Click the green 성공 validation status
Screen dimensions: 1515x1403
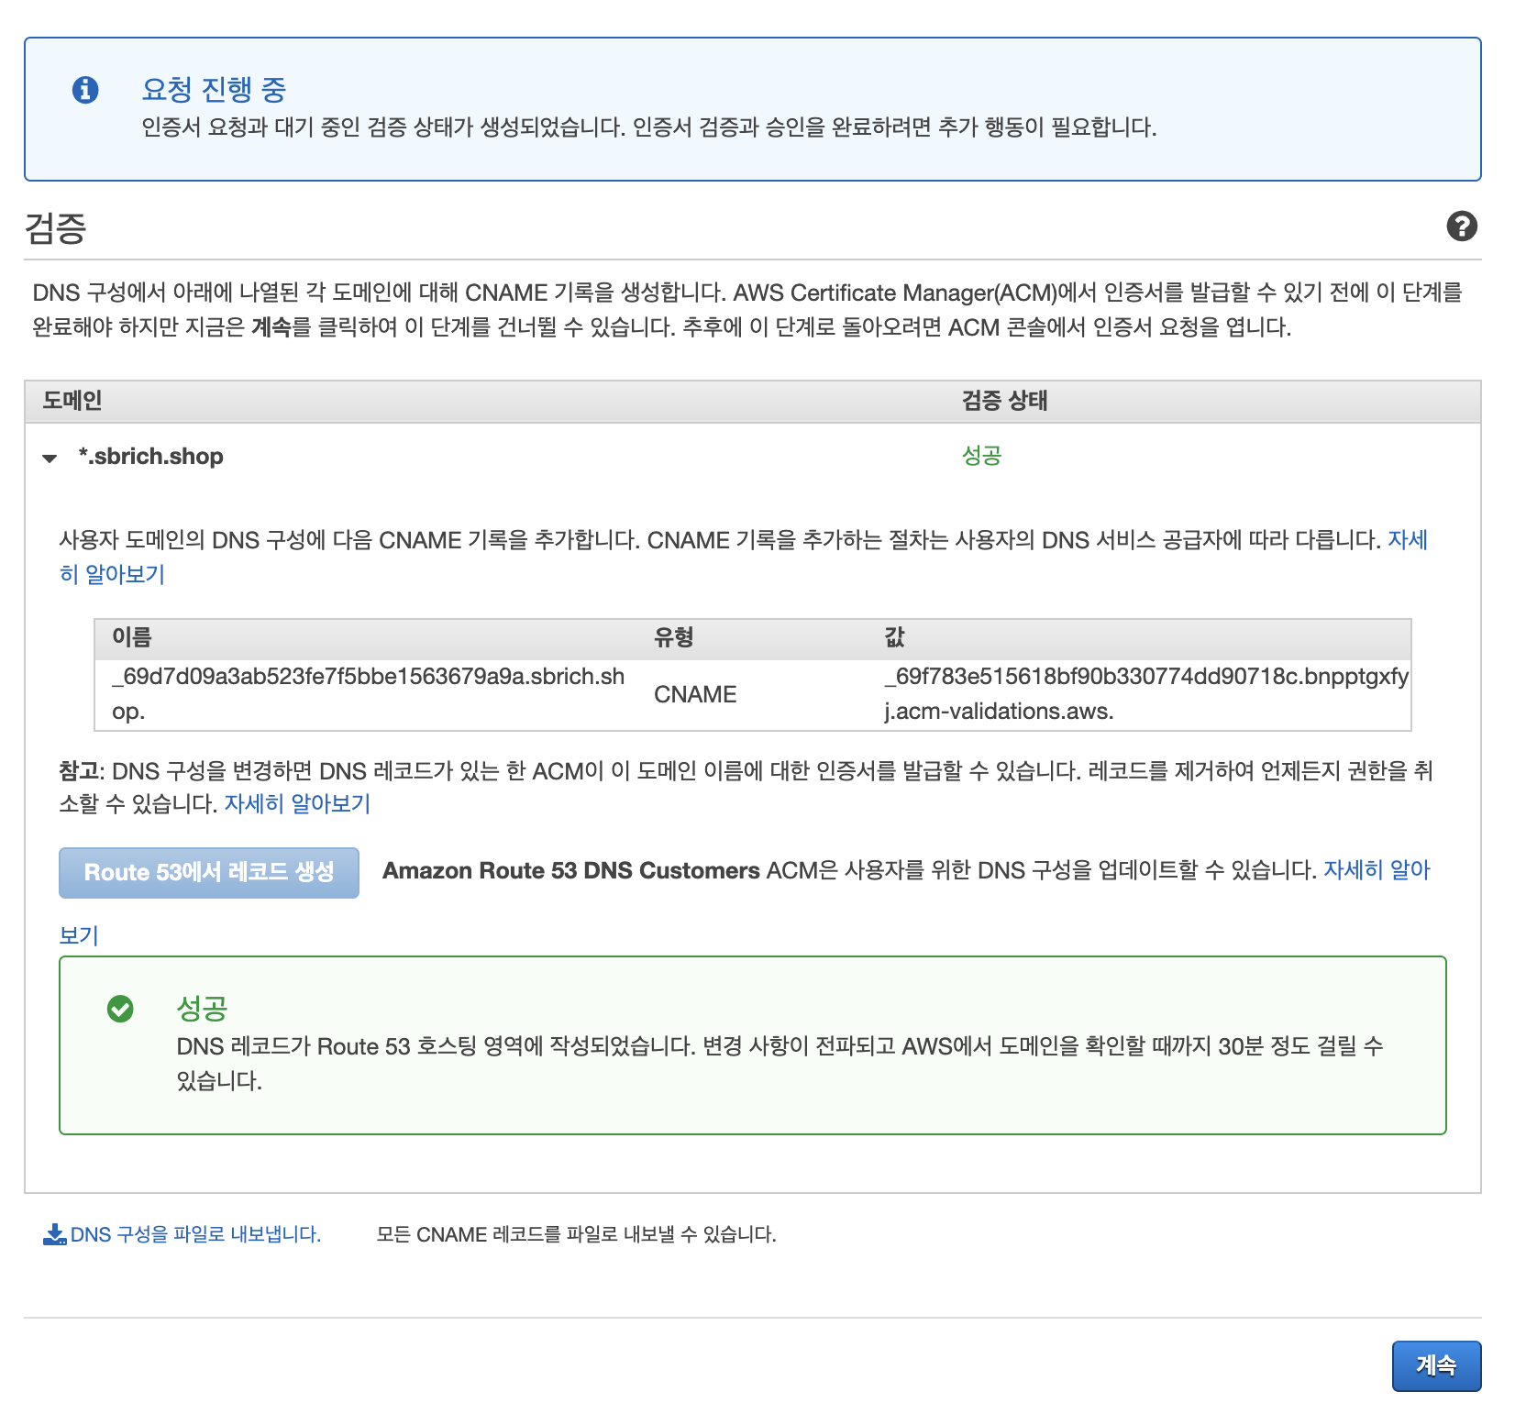point(981,455)
